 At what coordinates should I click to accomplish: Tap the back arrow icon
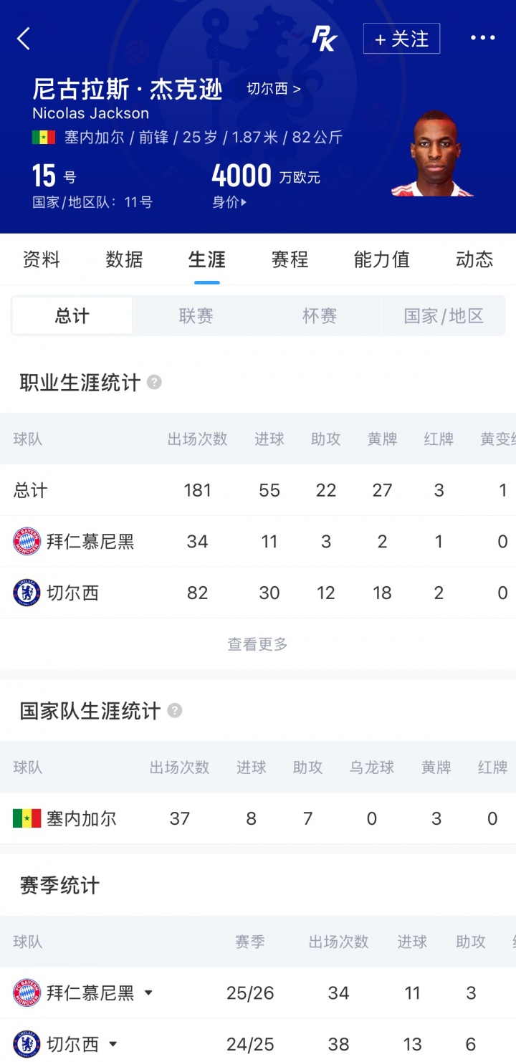[x=24, y=39]
